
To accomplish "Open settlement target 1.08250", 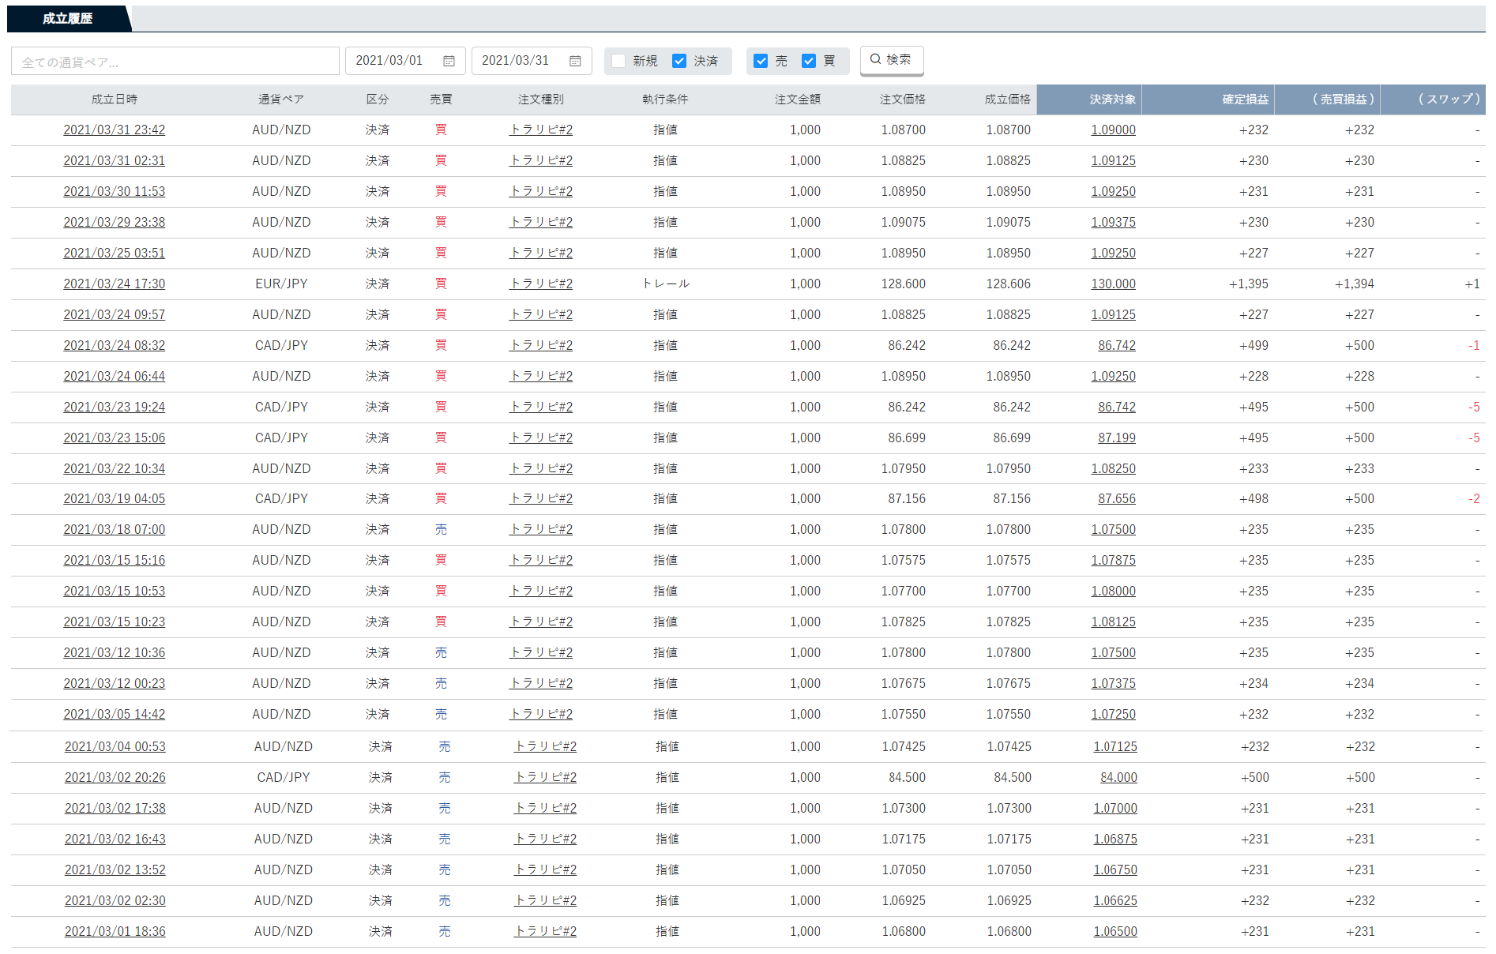I will [x=1114, y=468].
